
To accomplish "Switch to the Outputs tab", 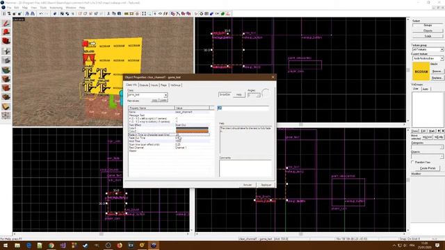I will [x=144, y=85].
